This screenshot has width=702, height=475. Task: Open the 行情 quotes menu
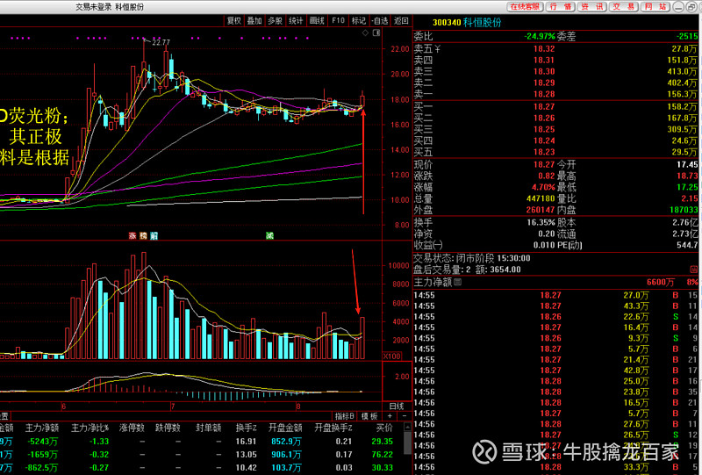562,7
